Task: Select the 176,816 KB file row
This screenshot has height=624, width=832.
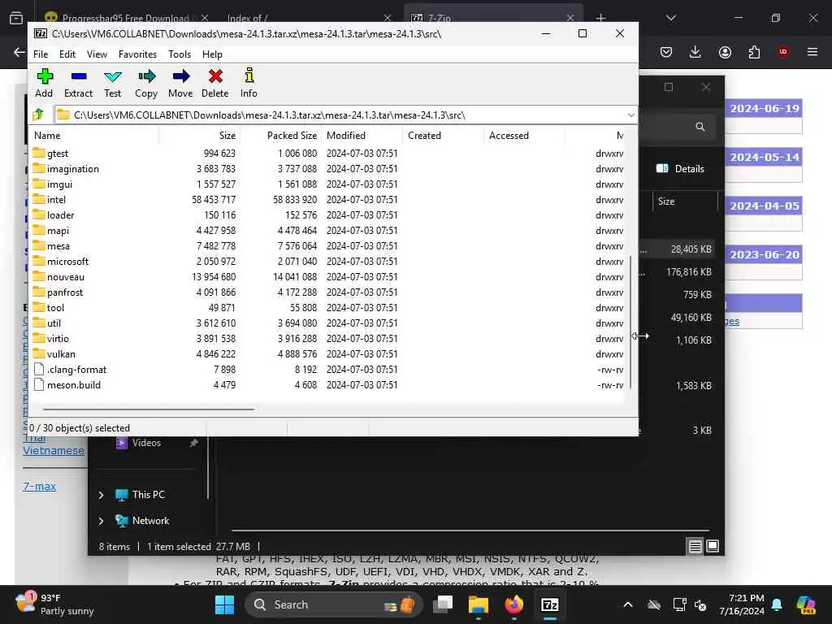Action: [676, 271]
